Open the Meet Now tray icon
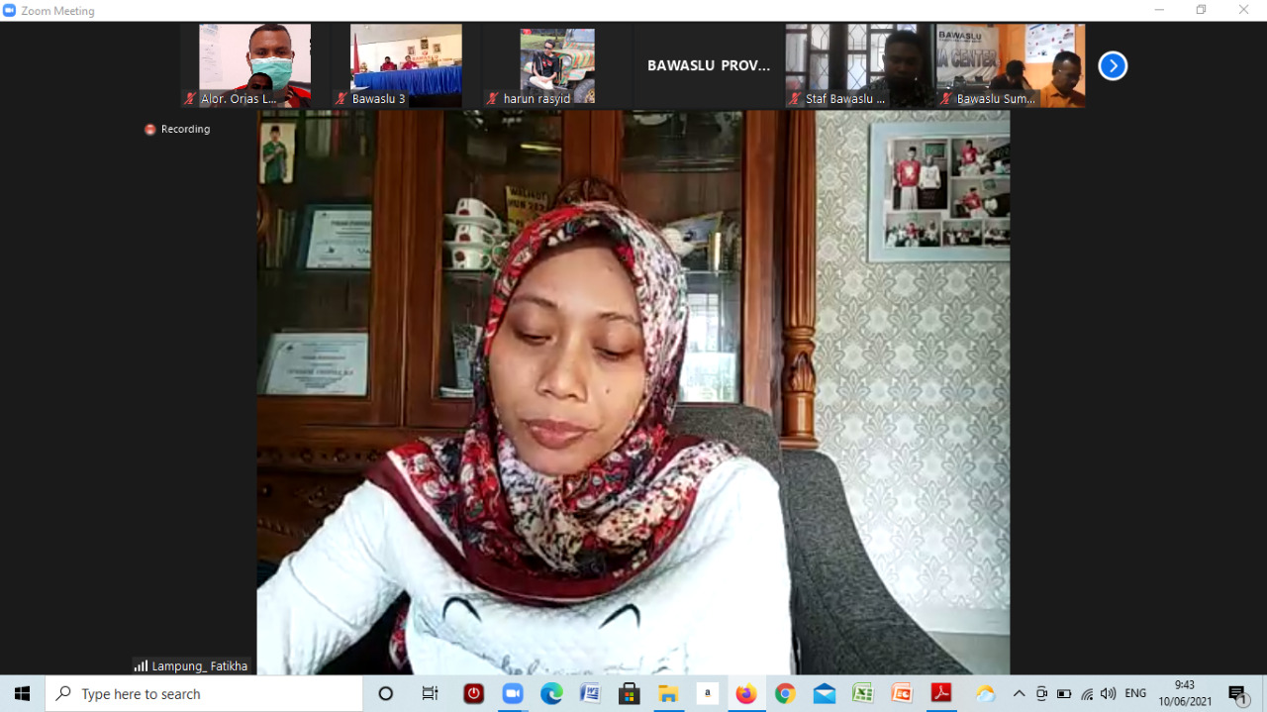 tap(1041, 694)
